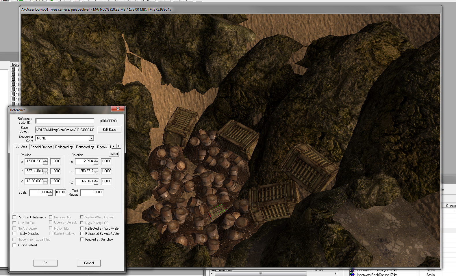Image resolution: width=456 pixels, height=276 pixels.
Task: Click the fully visible UnderwaterRockCanyon17NV row icon
Action: click(x=352, y=274)
